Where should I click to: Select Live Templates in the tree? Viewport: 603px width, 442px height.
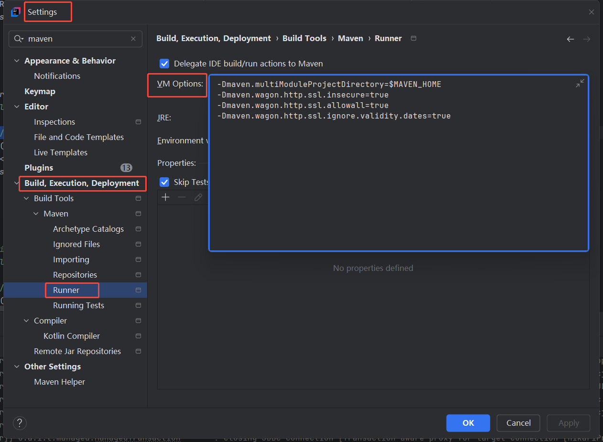point(61,152)
